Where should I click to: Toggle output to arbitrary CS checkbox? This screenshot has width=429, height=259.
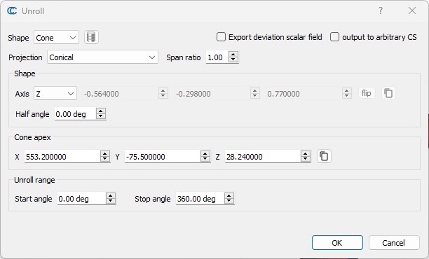(x=334, y=37)
